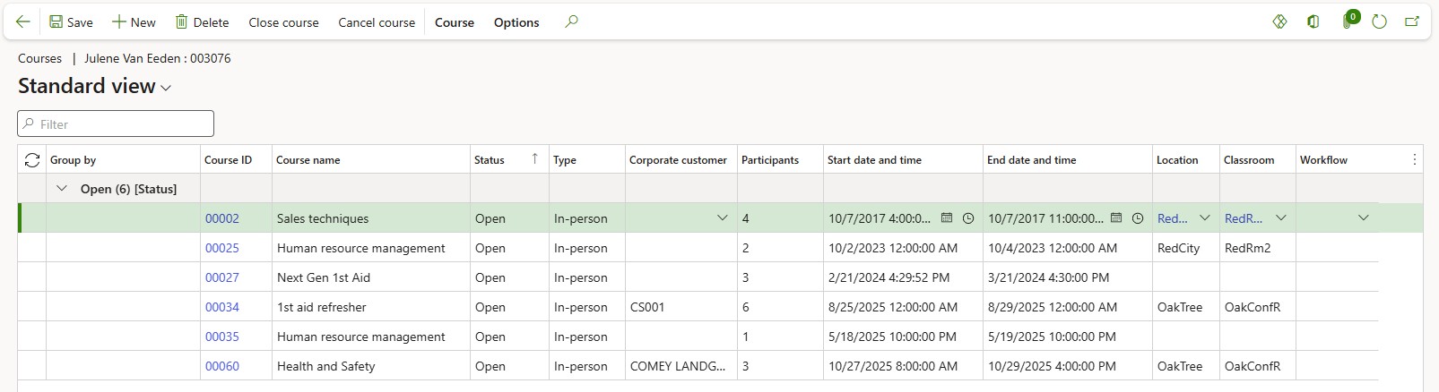Screen dimensions: 1439x392
Task: Open the Options menu tab
Action: (516, 22)
